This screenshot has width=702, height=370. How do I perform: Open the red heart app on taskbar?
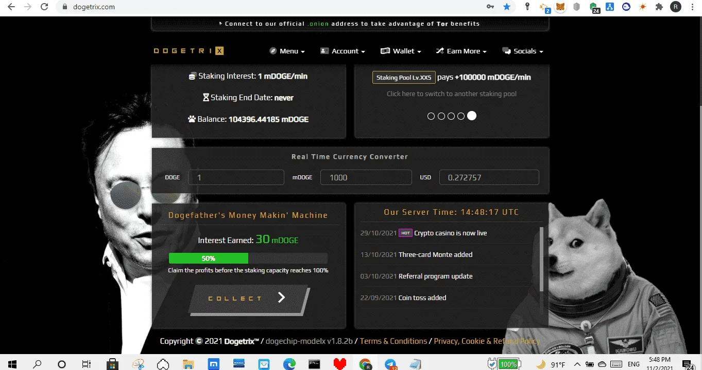[339, 364]
